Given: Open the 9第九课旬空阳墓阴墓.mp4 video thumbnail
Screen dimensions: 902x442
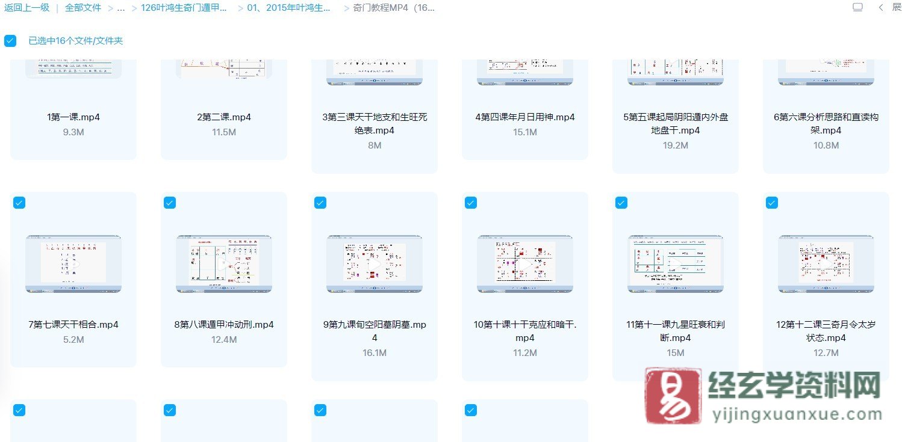Looking at the screenshot, I should pyautogui.click(x=375, y=265).
